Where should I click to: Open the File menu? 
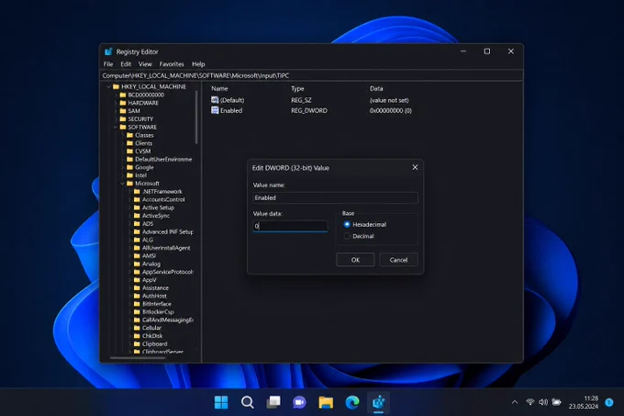pyautogui.click(x=108, y=64)
